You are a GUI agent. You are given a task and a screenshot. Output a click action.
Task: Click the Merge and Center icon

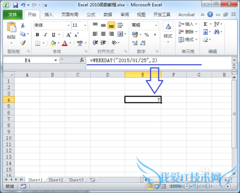point(120,34)
